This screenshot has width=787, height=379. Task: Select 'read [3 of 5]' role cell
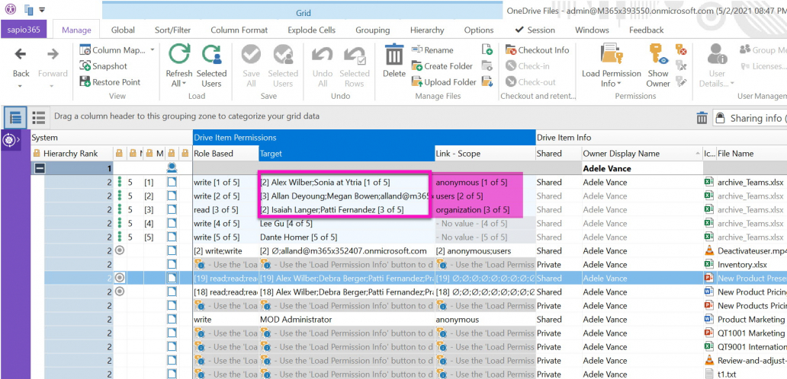point(226,210)
